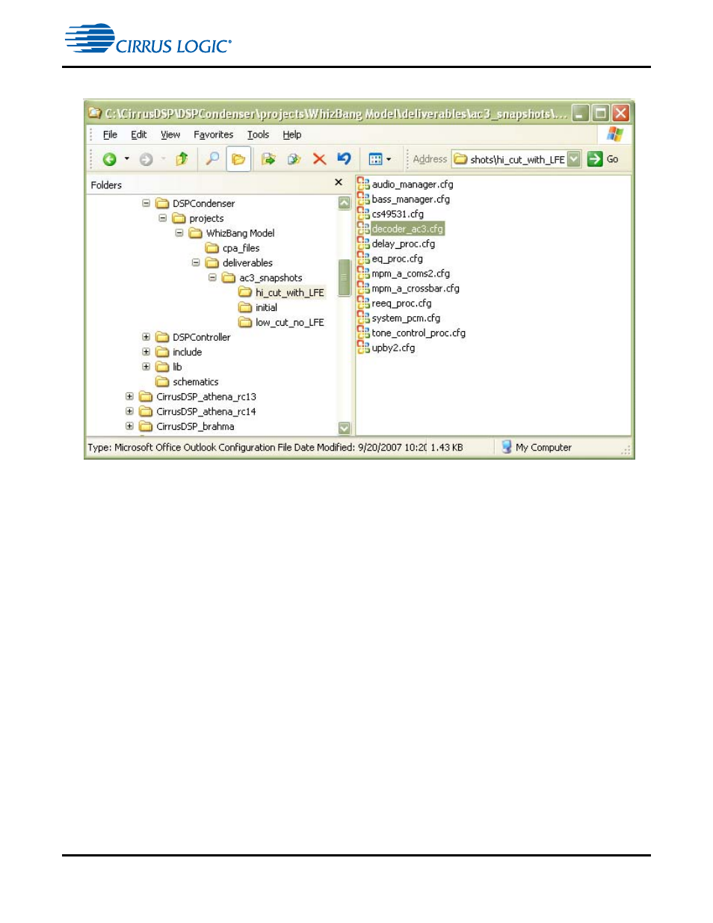
Task: Close the Explorer window
Action: click(x=620, y=113)
